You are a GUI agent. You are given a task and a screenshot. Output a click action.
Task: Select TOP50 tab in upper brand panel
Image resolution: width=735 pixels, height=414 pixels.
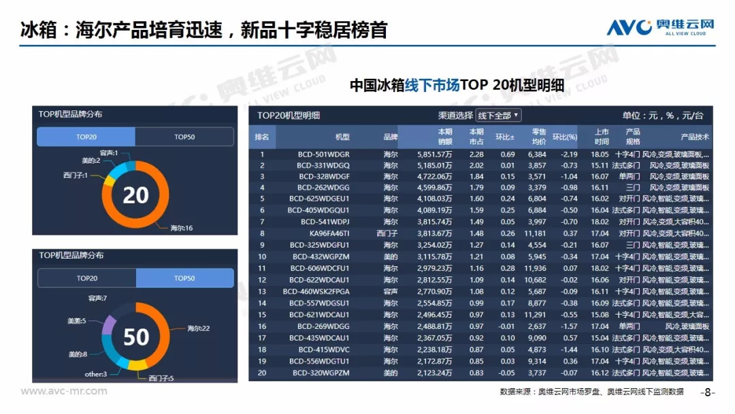tap(184, 137)
